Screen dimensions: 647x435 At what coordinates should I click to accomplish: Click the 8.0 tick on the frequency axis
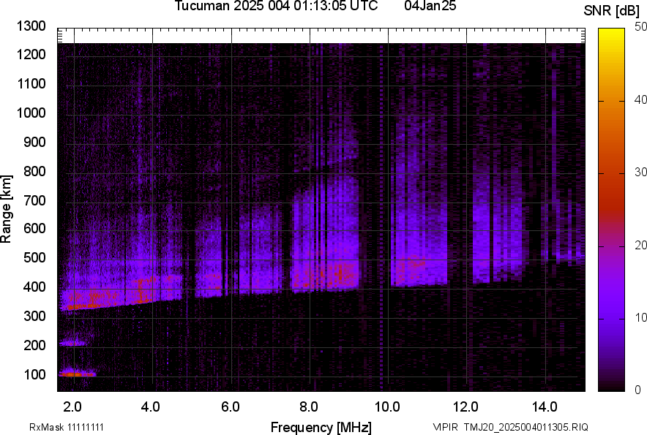(308, 405)
